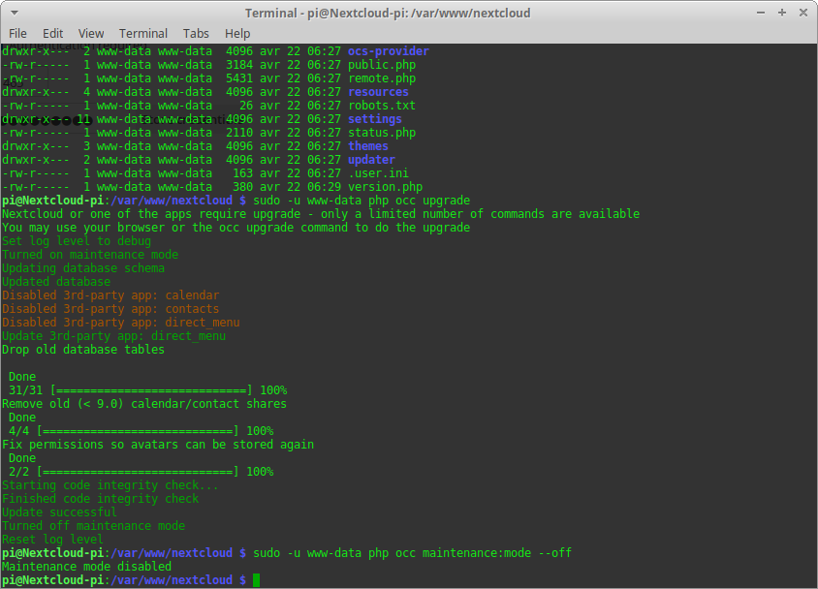The height and width of the screenshot is (589, 818).
Task: Open the File menu
Action: tap(17, 33)
